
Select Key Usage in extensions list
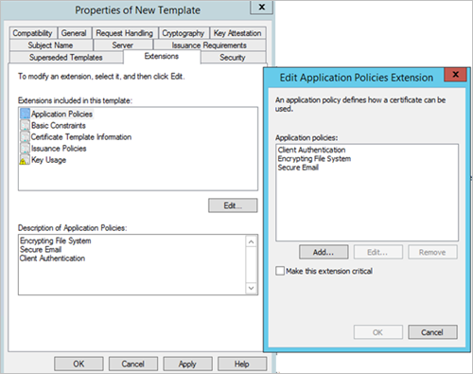(48, 160)
